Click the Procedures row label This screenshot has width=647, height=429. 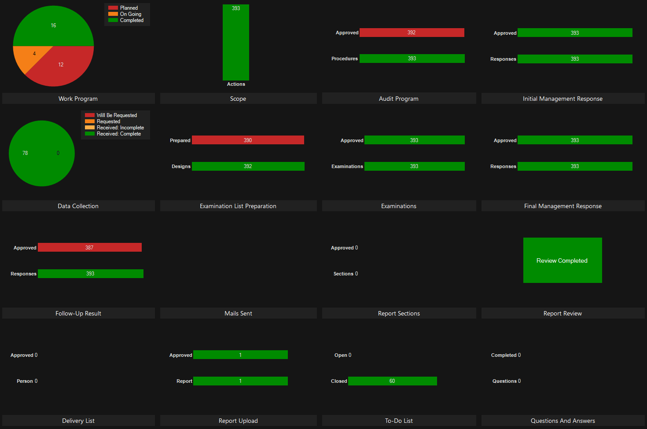coord(345,59)
